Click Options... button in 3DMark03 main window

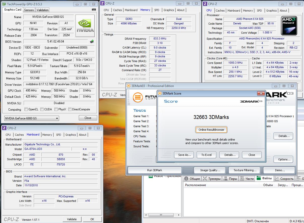(284, 159)
